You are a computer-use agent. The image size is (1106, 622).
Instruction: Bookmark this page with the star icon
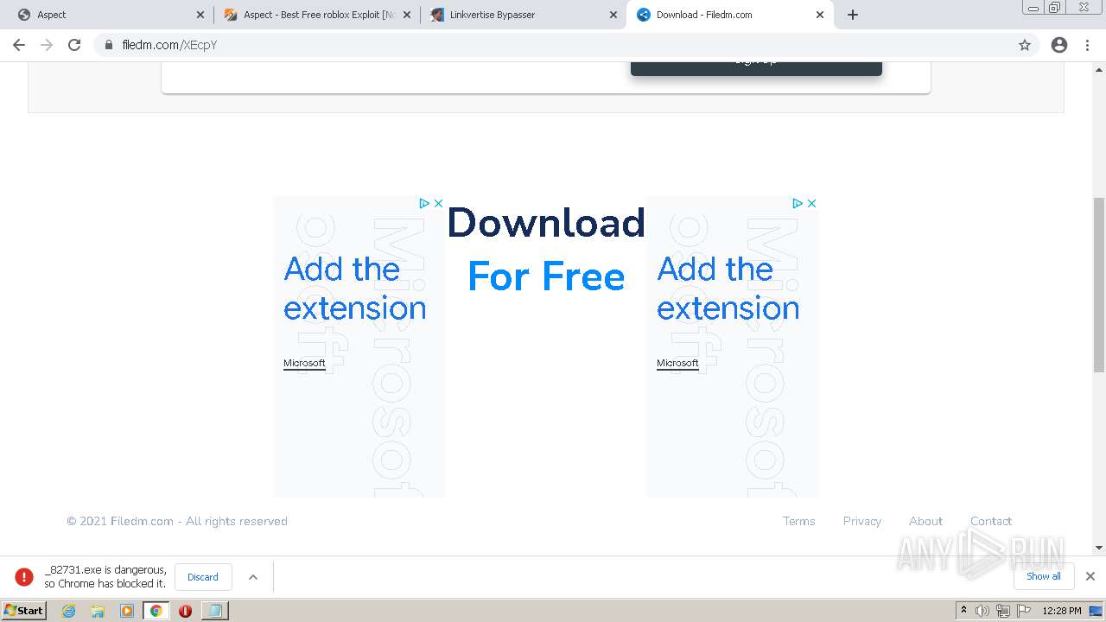[1025, 45]
